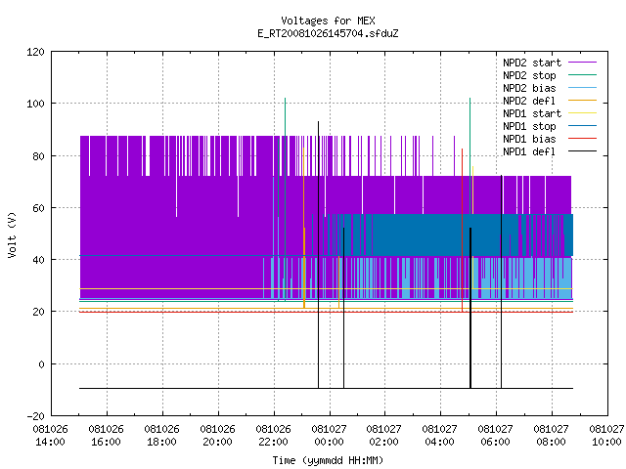Pick the yellow NPD1 start legend line

(x=583, y=113)
